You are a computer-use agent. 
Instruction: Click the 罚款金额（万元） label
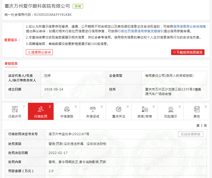pos(21,171)
